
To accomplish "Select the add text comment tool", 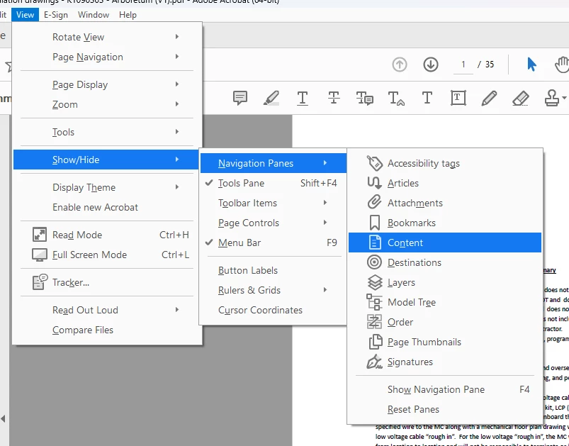I will click(x=427, y=98).
